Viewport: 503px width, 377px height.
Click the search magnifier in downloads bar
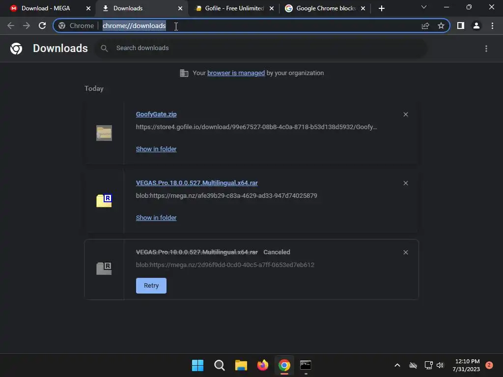104,49
